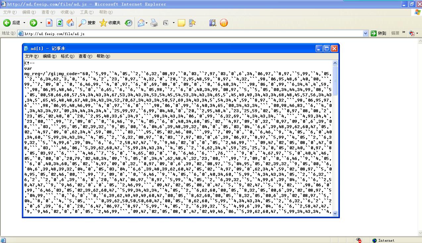Open Notepad 编辑(E) menu

tap(50, 56)
